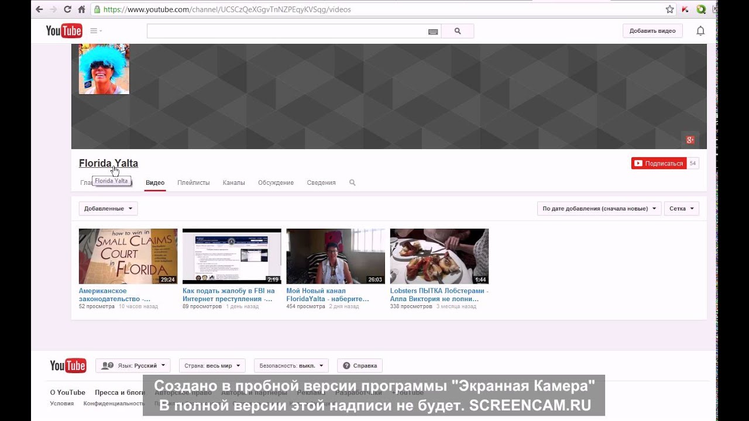Viewport: 749px width, 421px height.
Task: Click the Конфиденциальность footer link
Action: click(114, 403)
